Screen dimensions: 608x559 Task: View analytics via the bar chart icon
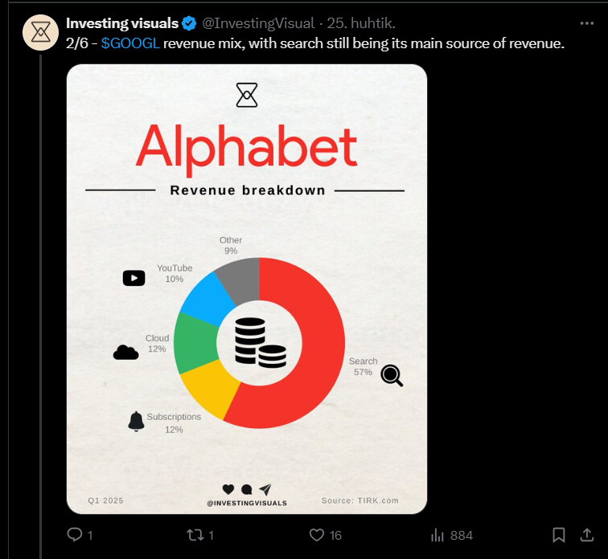click(438, 535)
